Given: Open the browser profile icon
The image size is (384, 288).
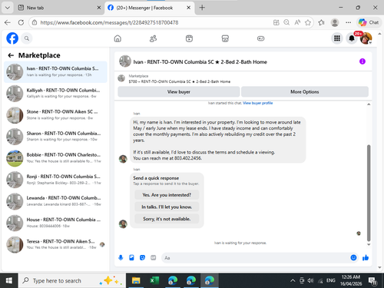Looking at the screenshot, I should click(335, 22).
